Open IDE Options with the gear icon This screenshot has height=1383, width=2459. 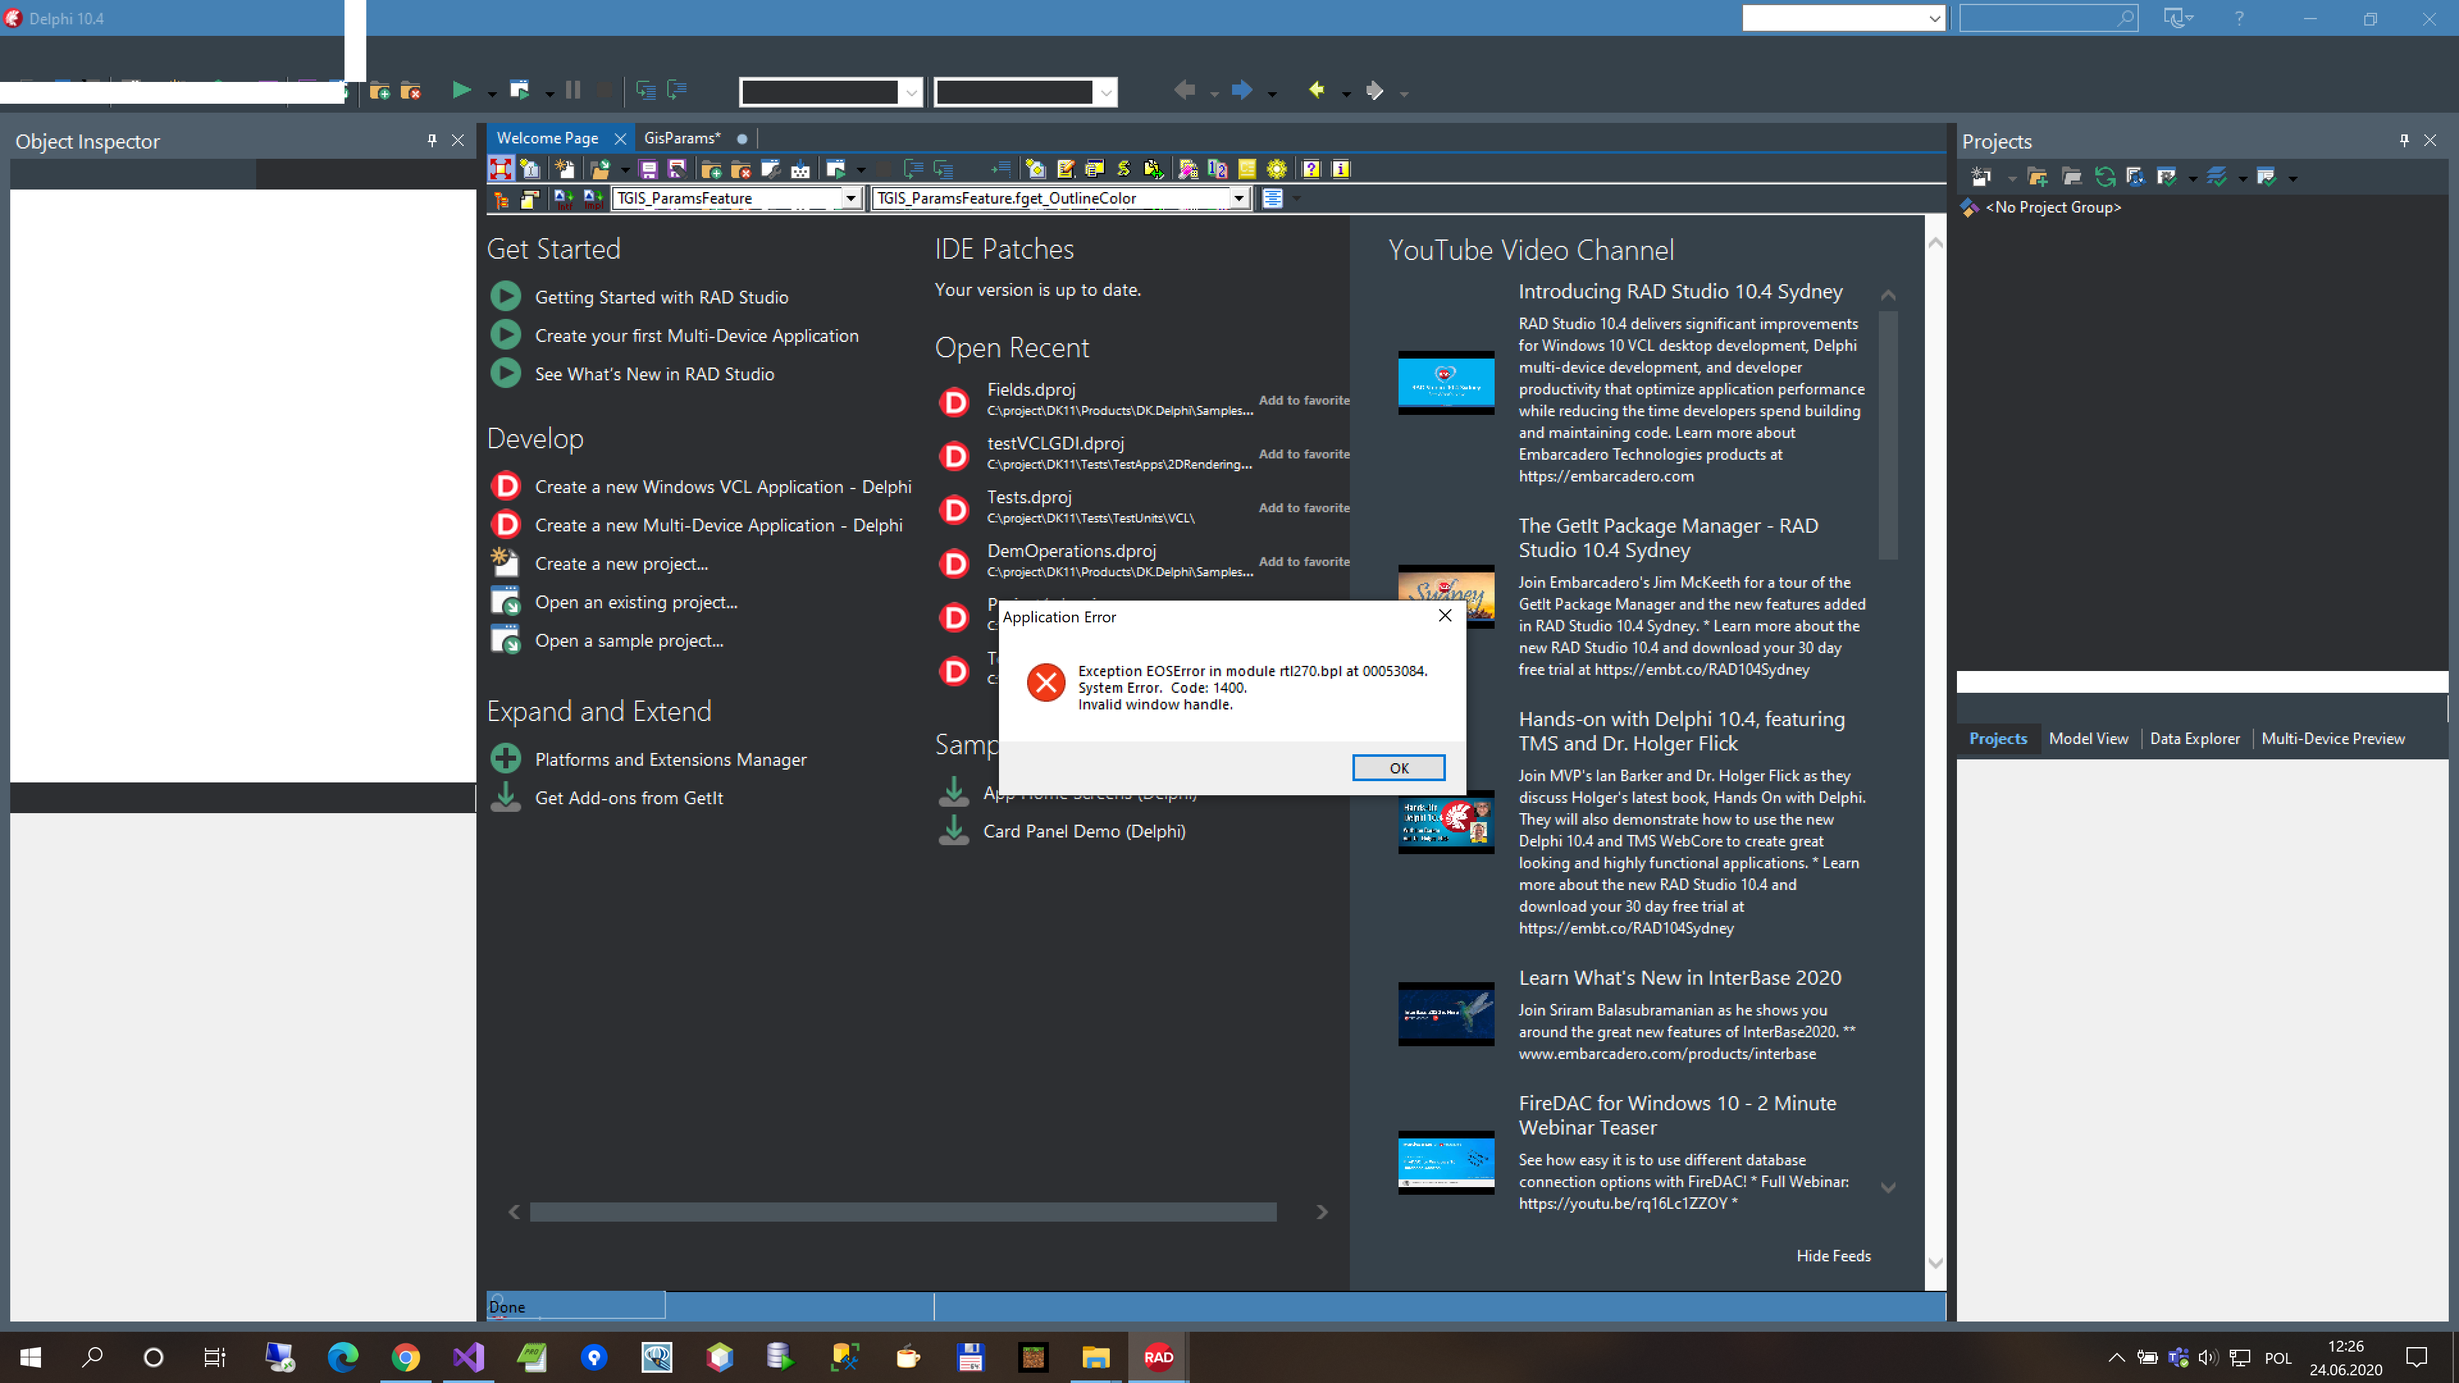click(x=1278, y=170)
